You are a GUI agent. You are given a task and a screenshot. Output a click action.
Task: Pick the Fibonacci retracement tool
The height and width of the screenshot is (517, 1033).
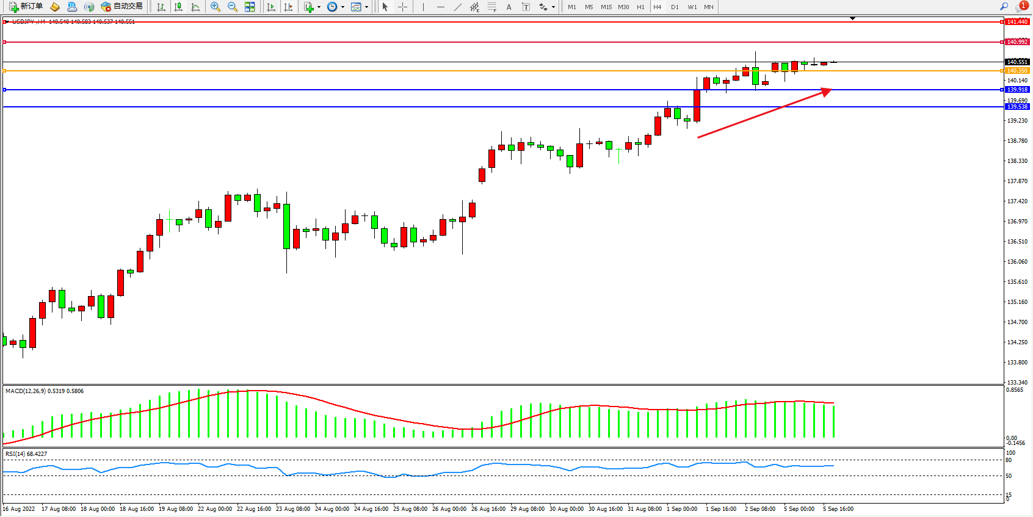pyautogui.click(x=491, y=7)
